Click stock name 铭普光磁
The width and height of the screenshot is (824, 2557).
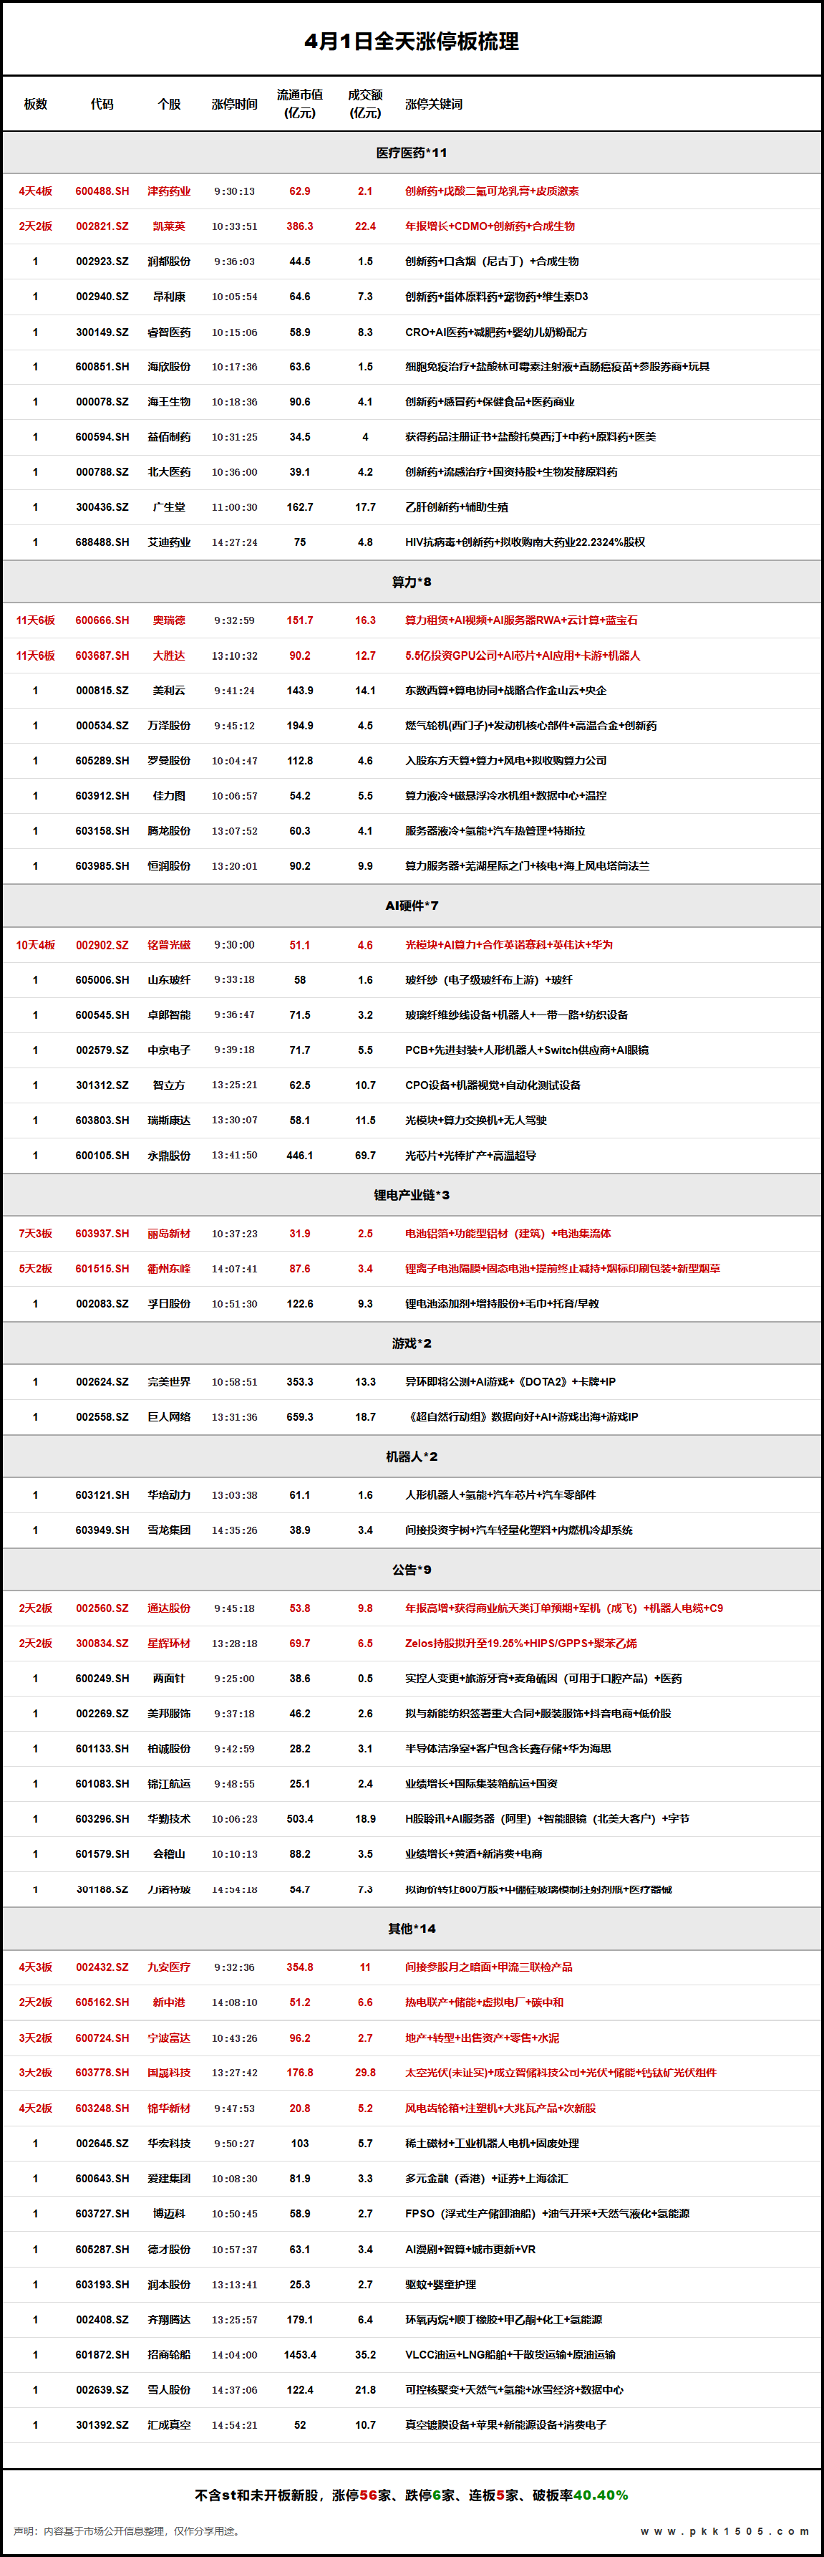168,945
